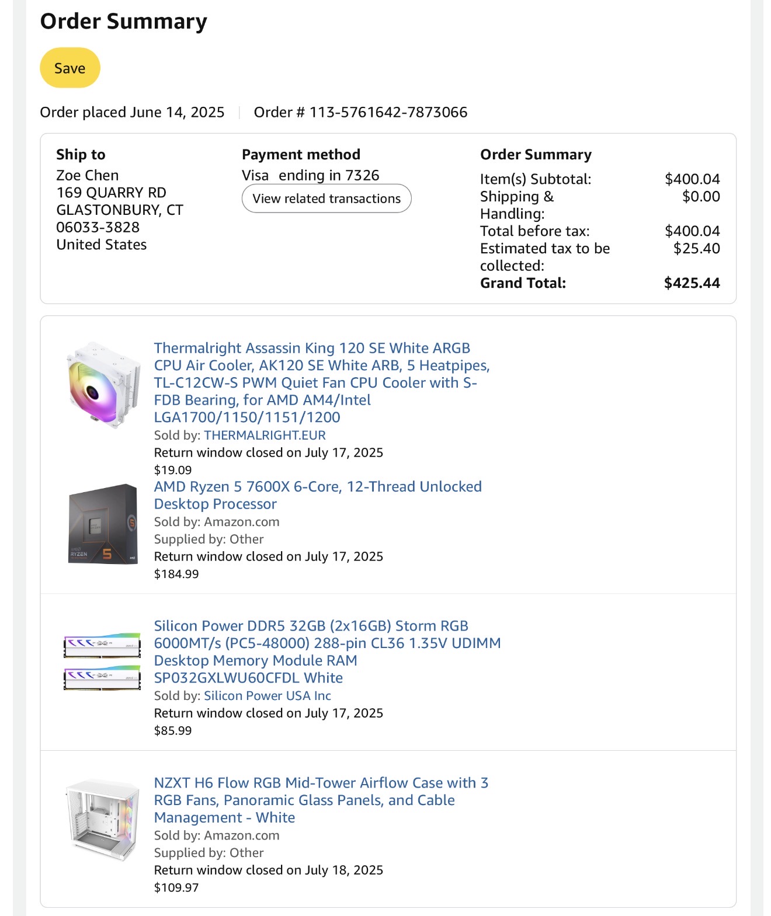The width and height of the screenshot is (771, 916).
Task: Click the white NZXT case product image
Action: pyautogui.click(x=103, y=820)
